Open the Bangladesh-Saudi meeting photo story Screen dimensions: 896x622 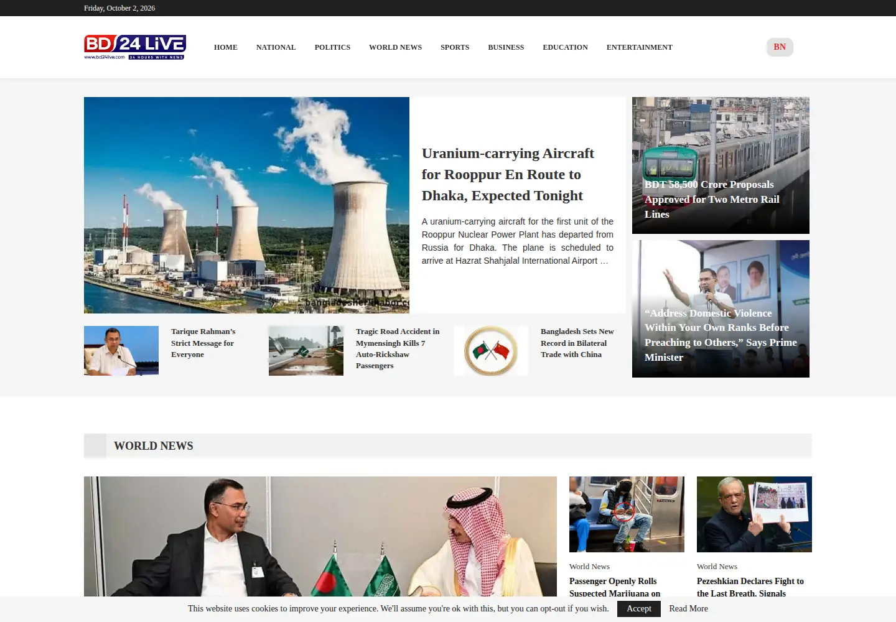pos(320,536)
